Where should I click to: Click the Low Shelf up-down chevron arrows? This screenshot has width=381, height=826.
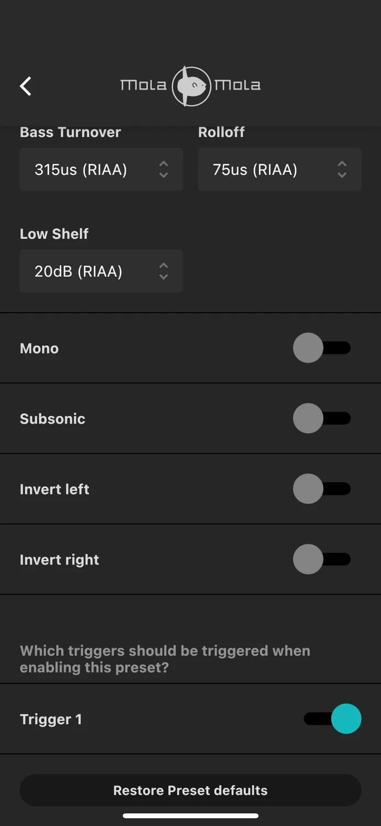tap(164, 271)
